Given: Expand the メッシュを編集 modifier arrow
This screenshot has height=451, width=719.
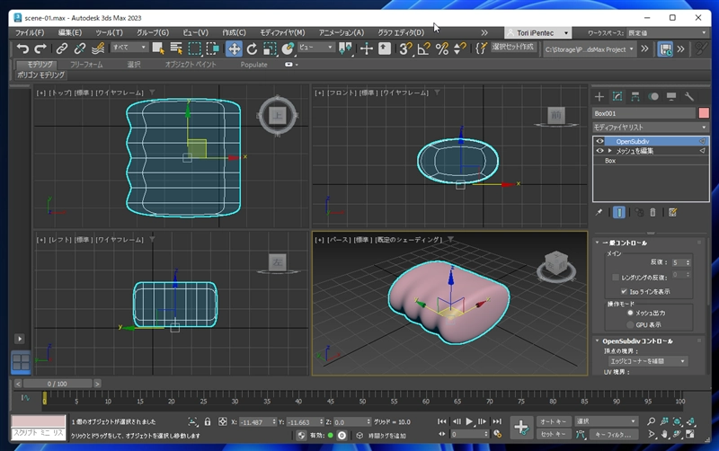Looking at the screenshot, I should click(x=610, y=150).
